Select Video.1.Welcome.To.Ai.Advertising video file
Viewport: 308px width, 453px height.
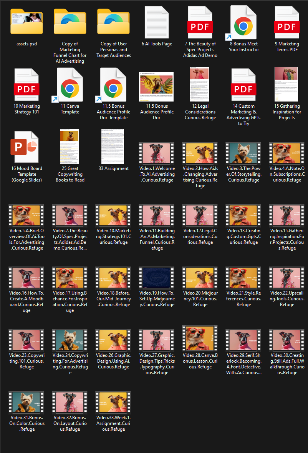tap(157, 153)
